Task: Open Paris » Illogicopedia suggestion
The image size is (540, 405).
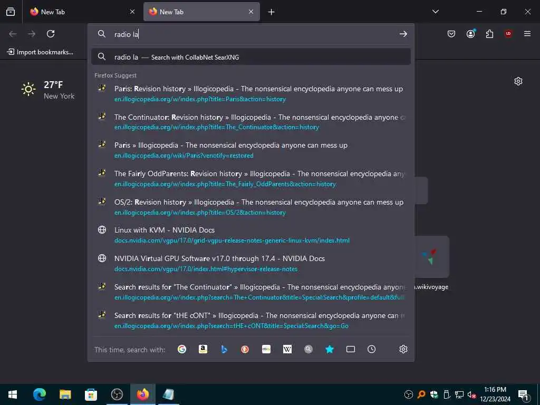Action: coord(250,150)
